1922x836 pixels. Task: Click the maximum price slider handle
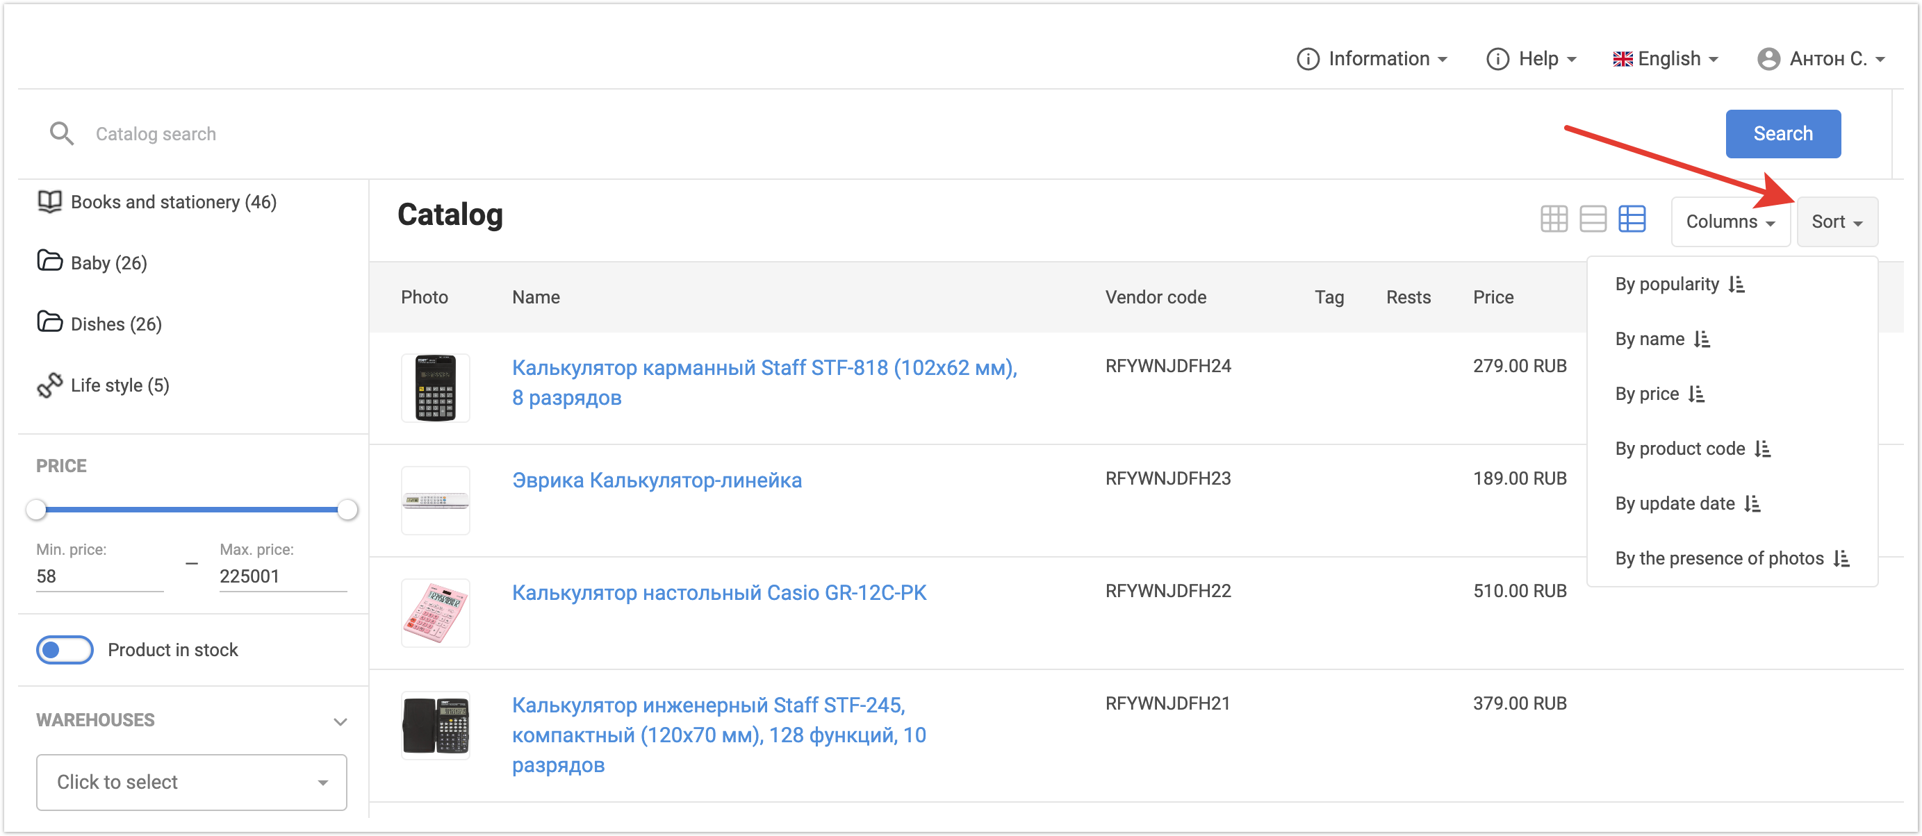click(x=347, y=510)
